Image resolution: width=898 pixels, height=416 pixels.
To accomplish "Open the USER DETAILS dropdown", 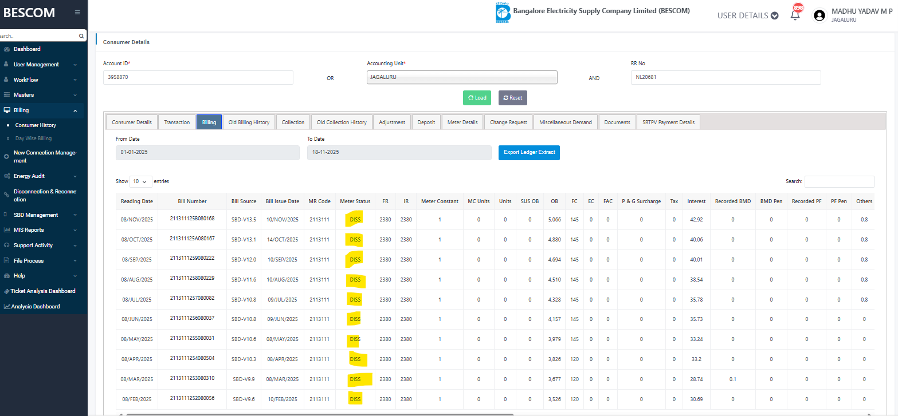I will [x=747, y=15].
